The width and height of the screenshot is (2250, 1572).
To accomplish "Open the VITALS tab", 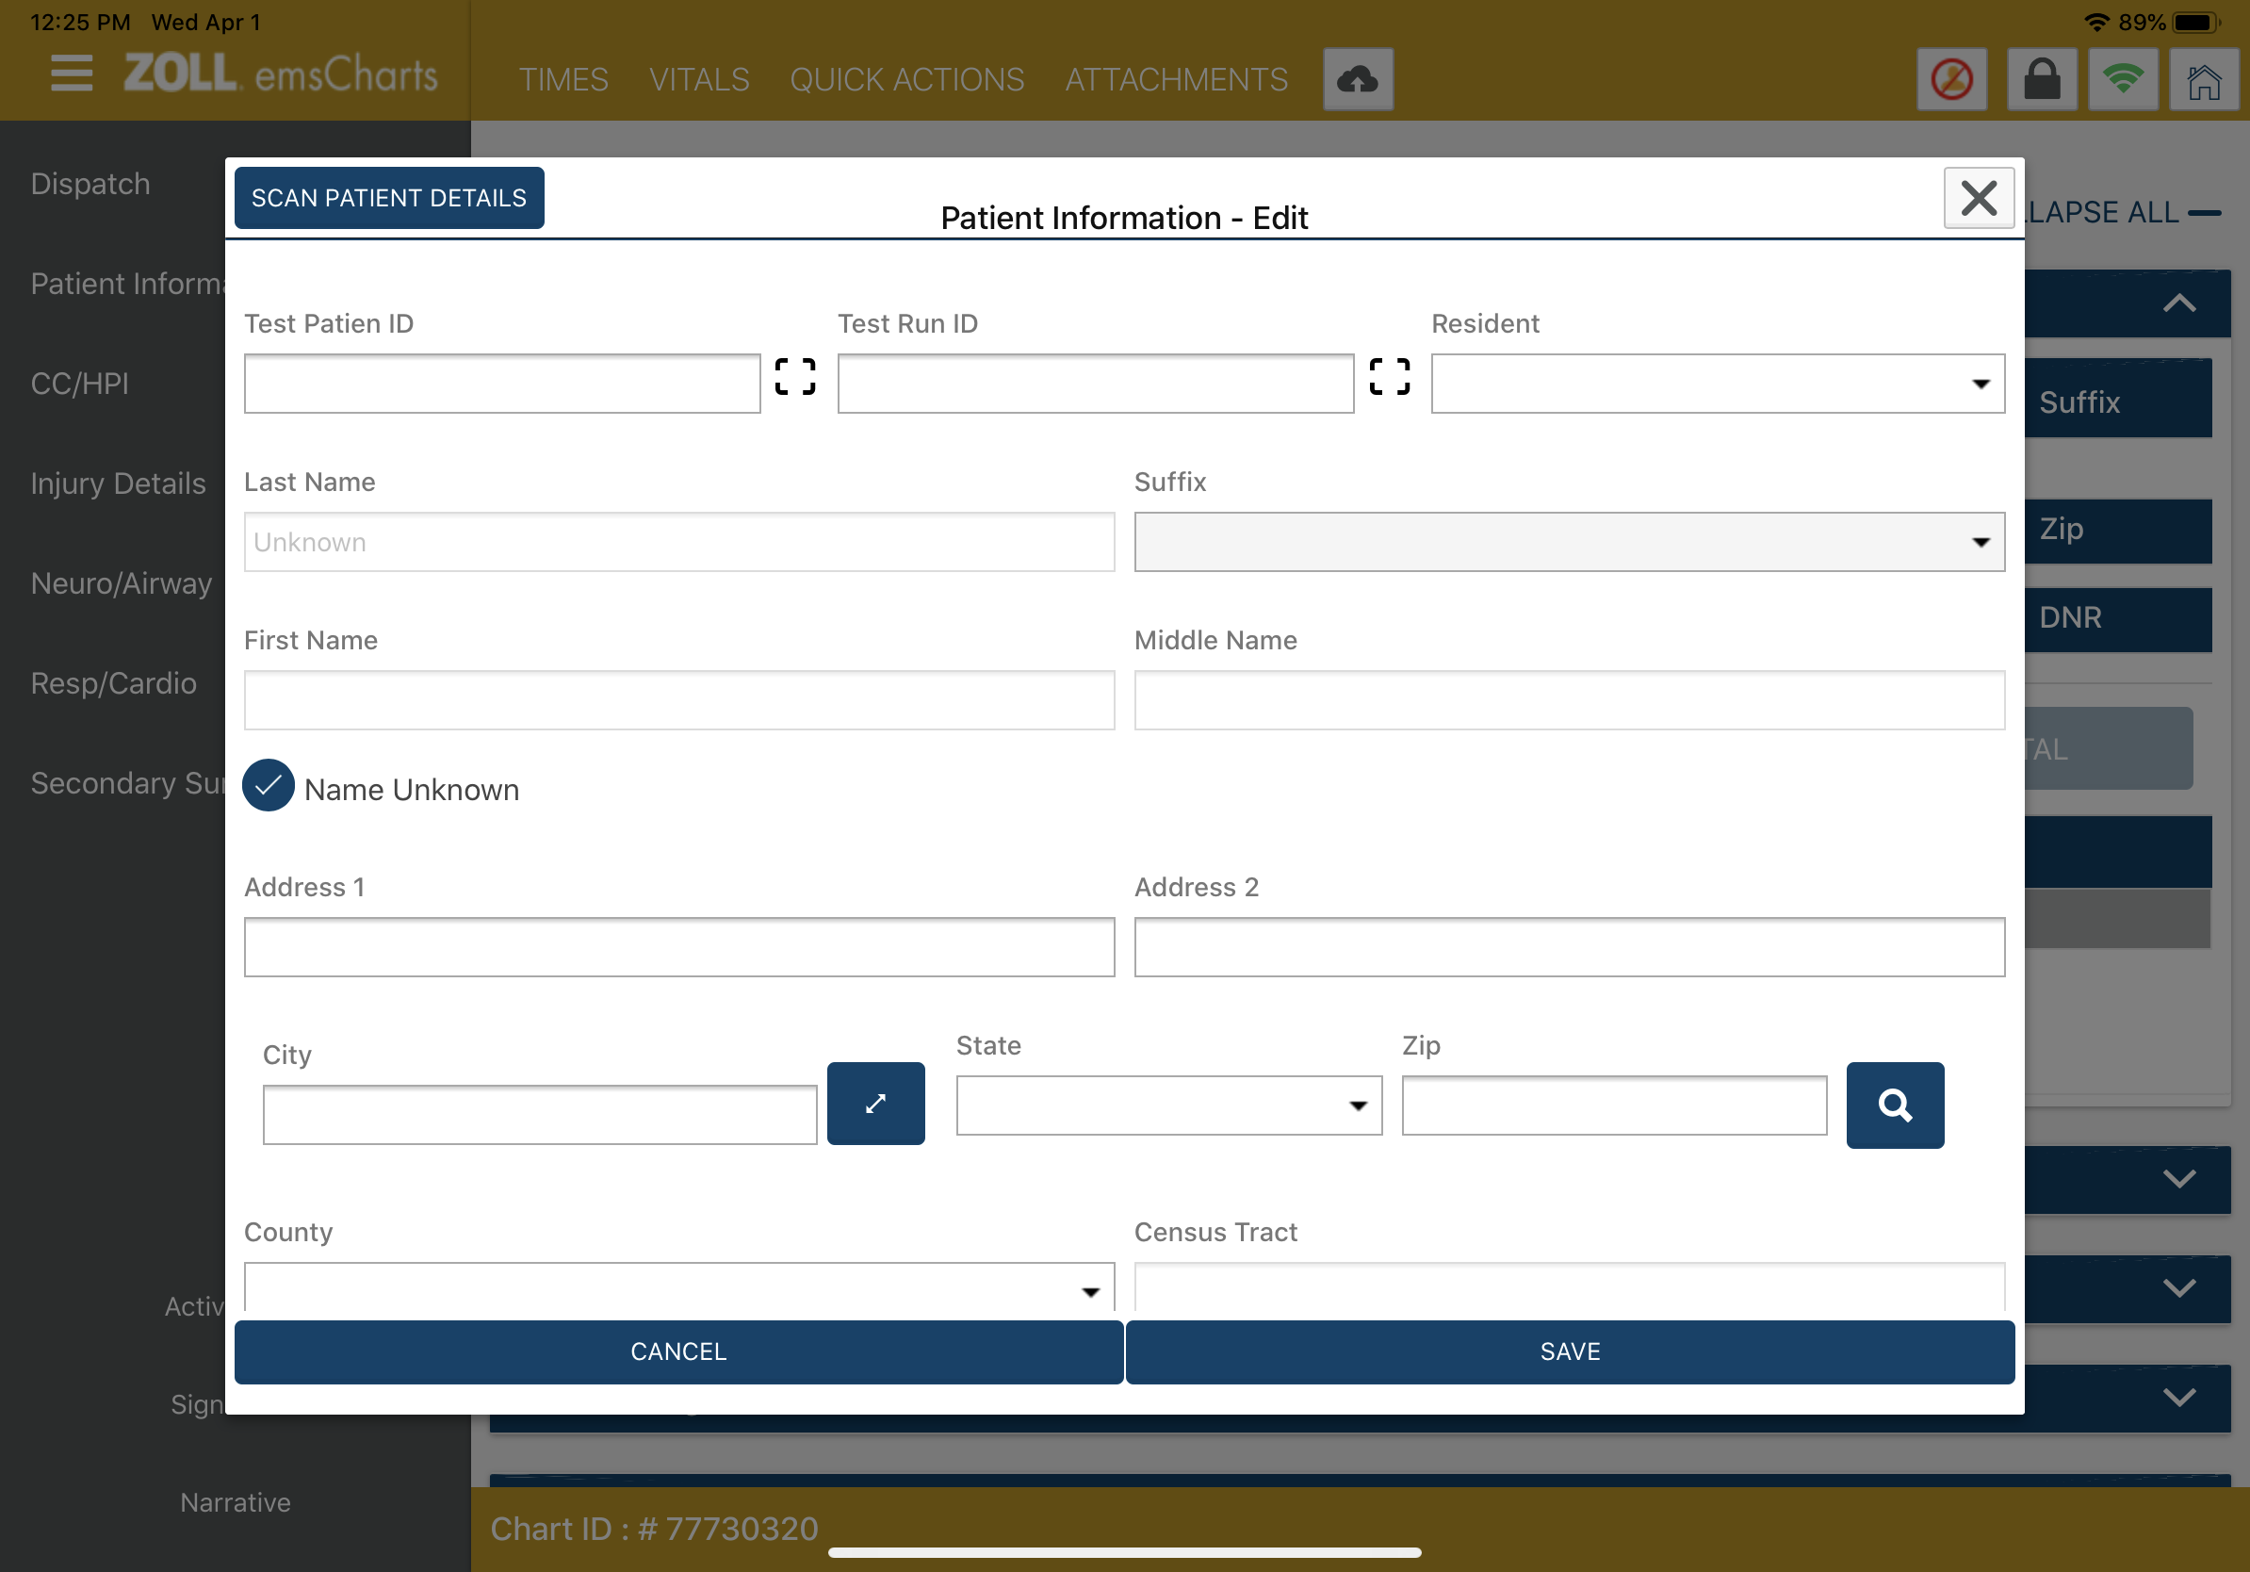I will click(699, 79).
